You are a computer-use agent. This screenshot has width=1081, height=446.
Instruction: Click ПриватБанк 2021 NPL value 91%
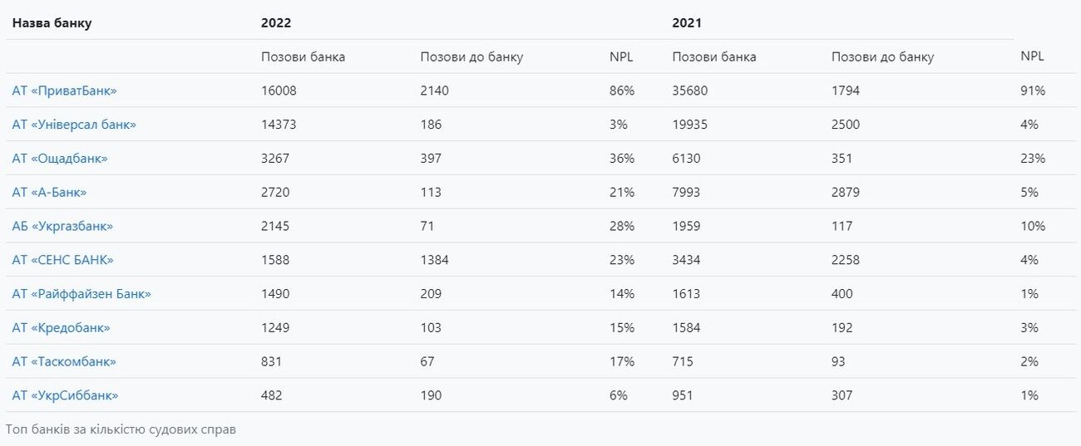pyautogui.click(x=1033, y=91)
